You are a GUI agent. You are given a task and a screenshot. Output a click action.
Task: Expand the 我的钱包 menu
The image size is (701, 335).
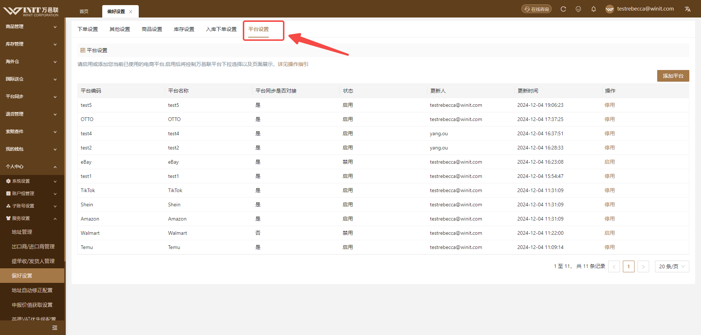pos(32,149)
